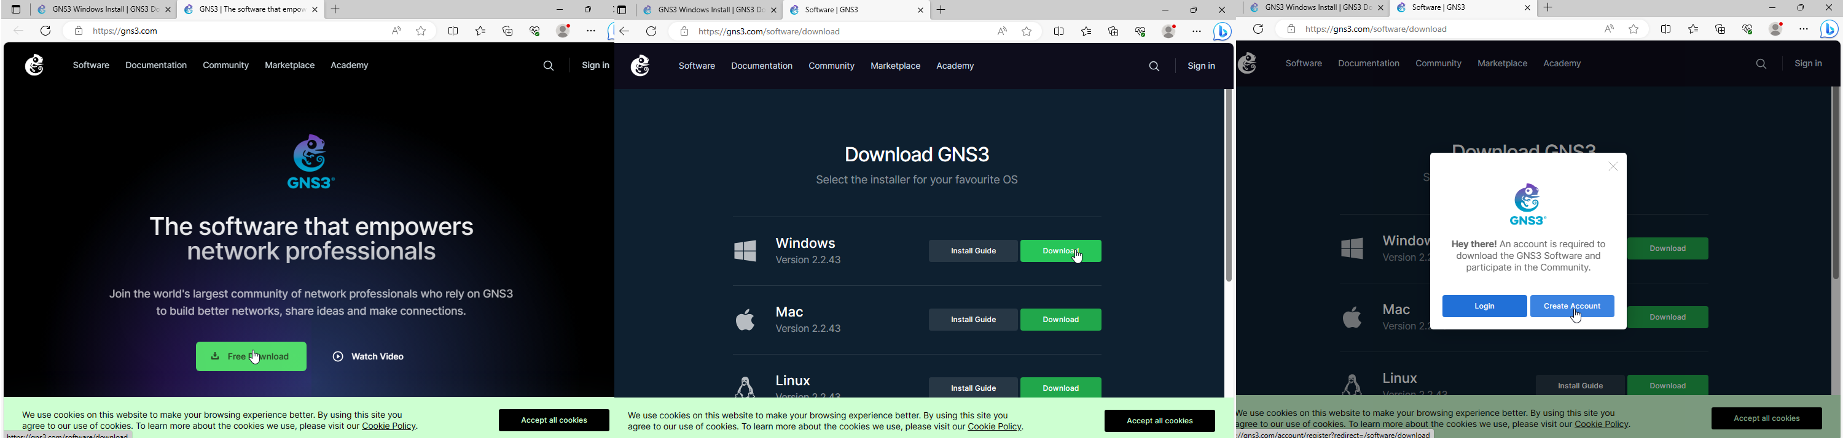Viewport: 1843px width, 438px height.
Task: Read aloud the gns3.com home page in left window
Action: click(x=396, y=31)
